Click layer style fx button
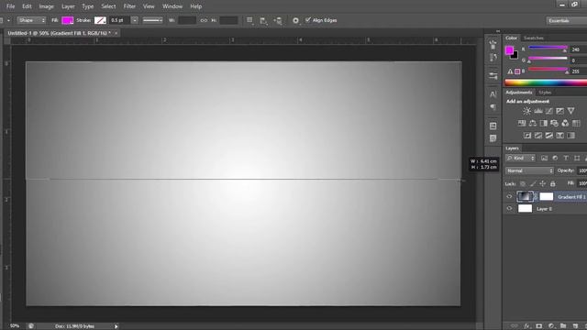This screenshot has width=587, height=330. (527, 326)
